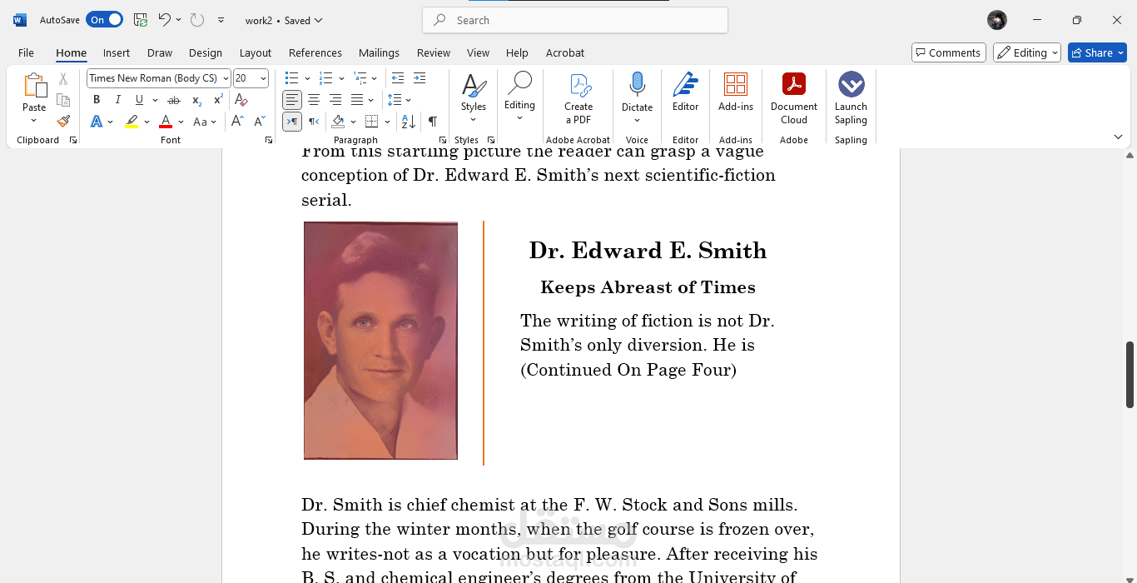Apply superscript formatting
This screenshot has height=583, width=1137.
[x=218, y=100]
